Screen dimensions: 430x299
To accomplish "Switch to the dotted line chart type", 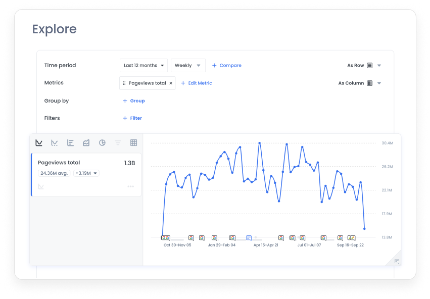I will (55, 143).
